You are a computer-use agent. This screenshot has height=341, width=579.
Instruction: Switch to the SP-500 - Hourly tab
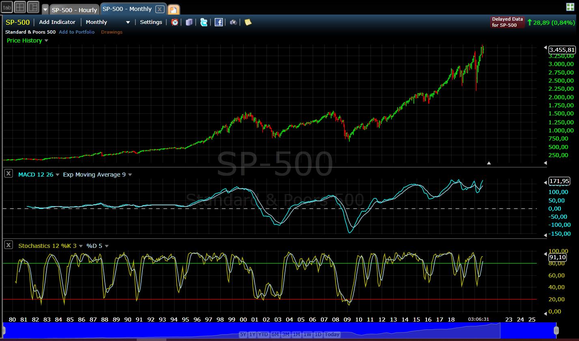[x=74, y=10]
